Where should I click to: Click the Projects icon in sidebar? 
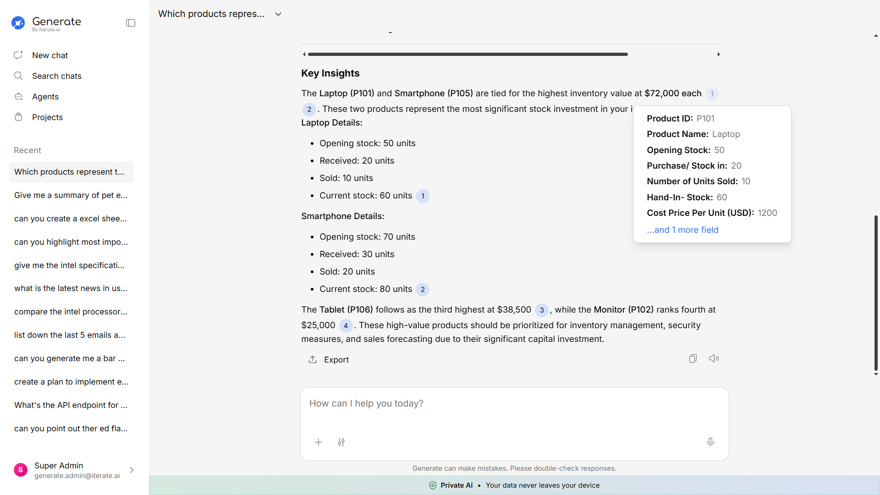coord(18,117)
